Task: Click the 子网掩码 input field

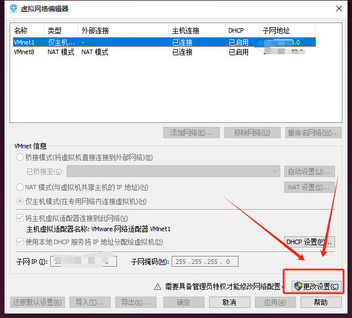Action: (x=205, y=262)
